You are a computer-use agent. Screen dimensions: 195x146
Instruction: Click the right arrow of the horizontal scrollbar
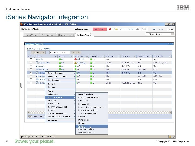[170, 112]
